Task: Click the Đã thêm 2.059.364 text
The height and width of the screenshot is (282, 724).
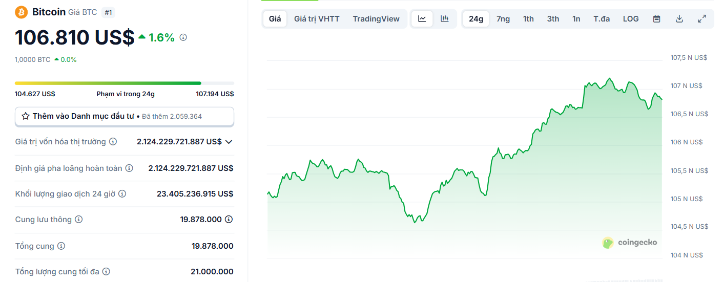Action: pyautogui.click(x=172, y=116)
